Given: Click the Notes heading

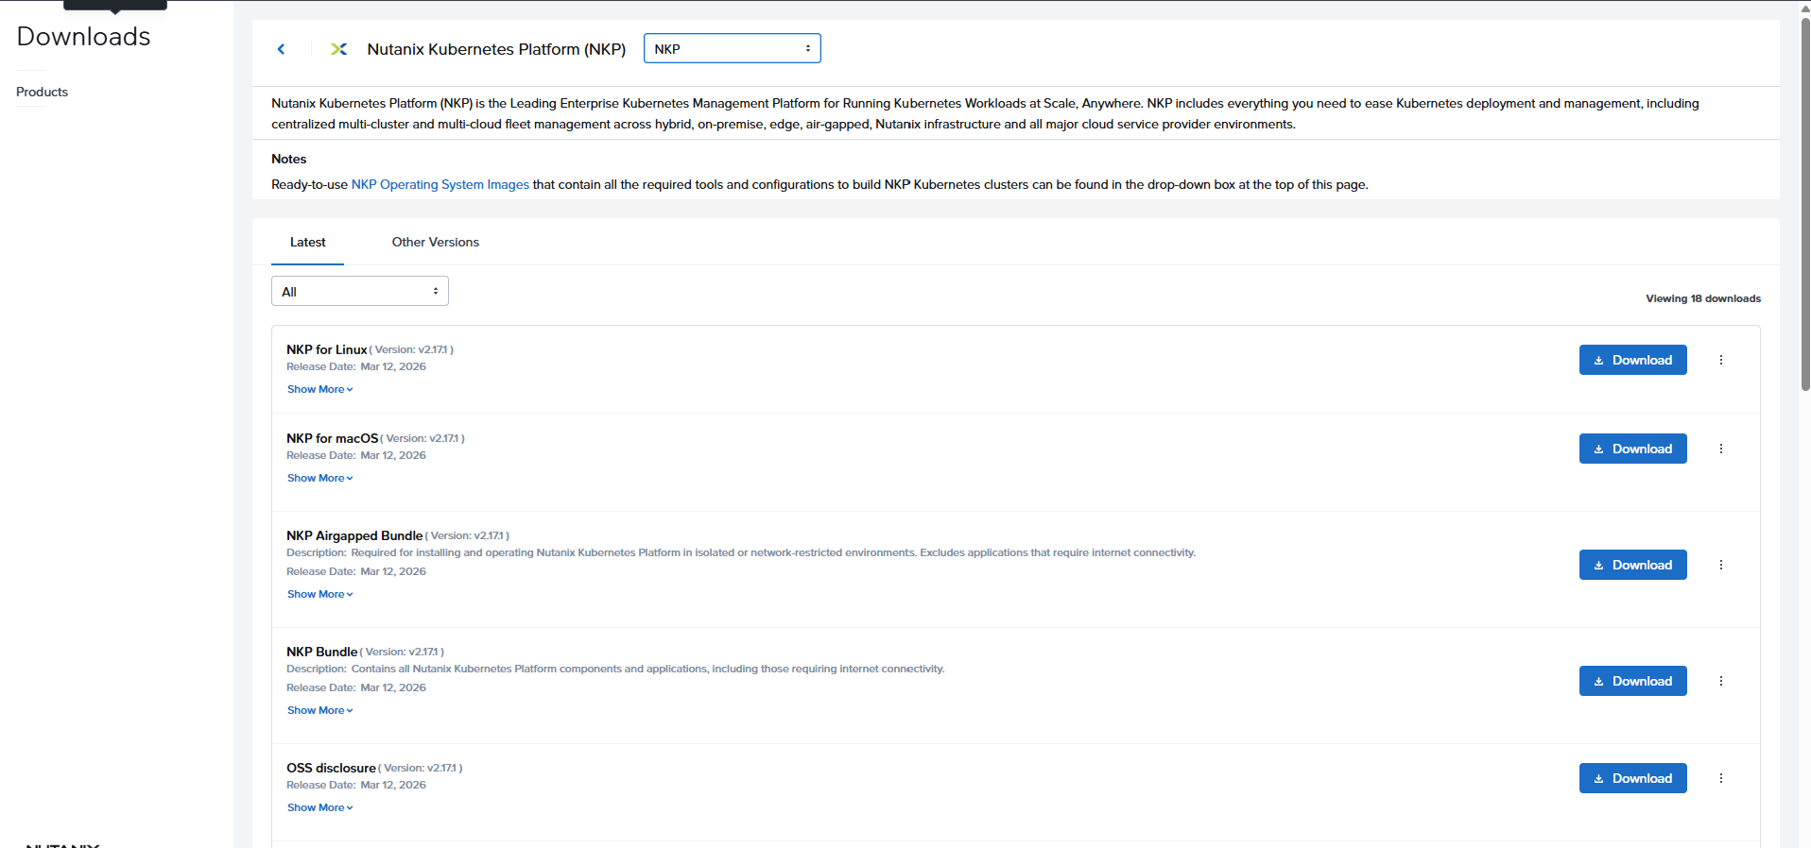Looking at the screenshot, I should coord(288,159).
